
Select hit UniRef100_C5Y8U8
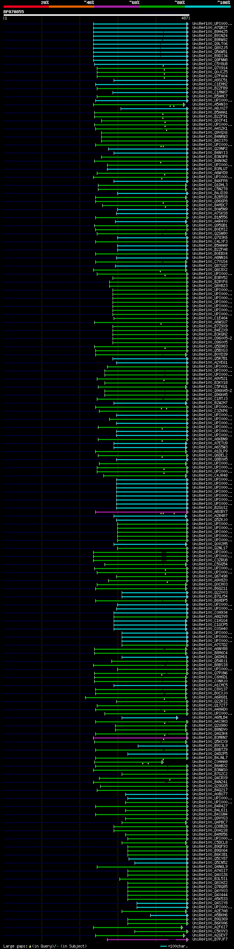pos(210,64)
